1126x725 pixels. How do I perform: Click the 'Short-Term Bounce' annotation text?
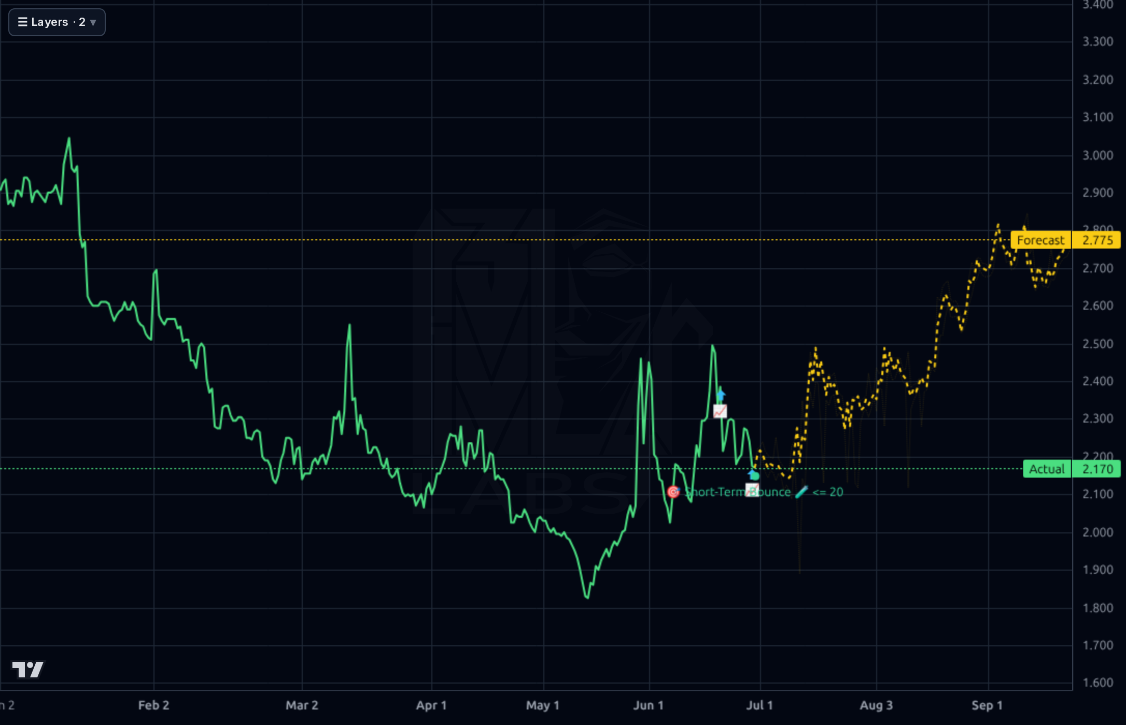(x=738, y=492)
